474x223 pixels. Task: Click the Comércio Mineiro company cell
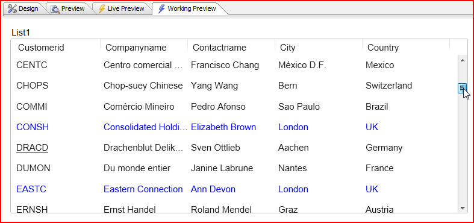click(139, 107)
